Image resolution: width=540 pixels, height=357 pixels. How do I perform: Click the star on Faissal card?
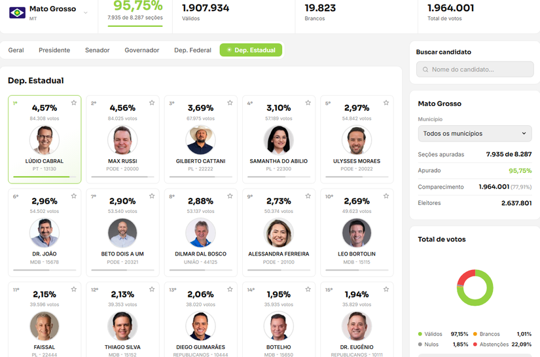tap(74, 290)
